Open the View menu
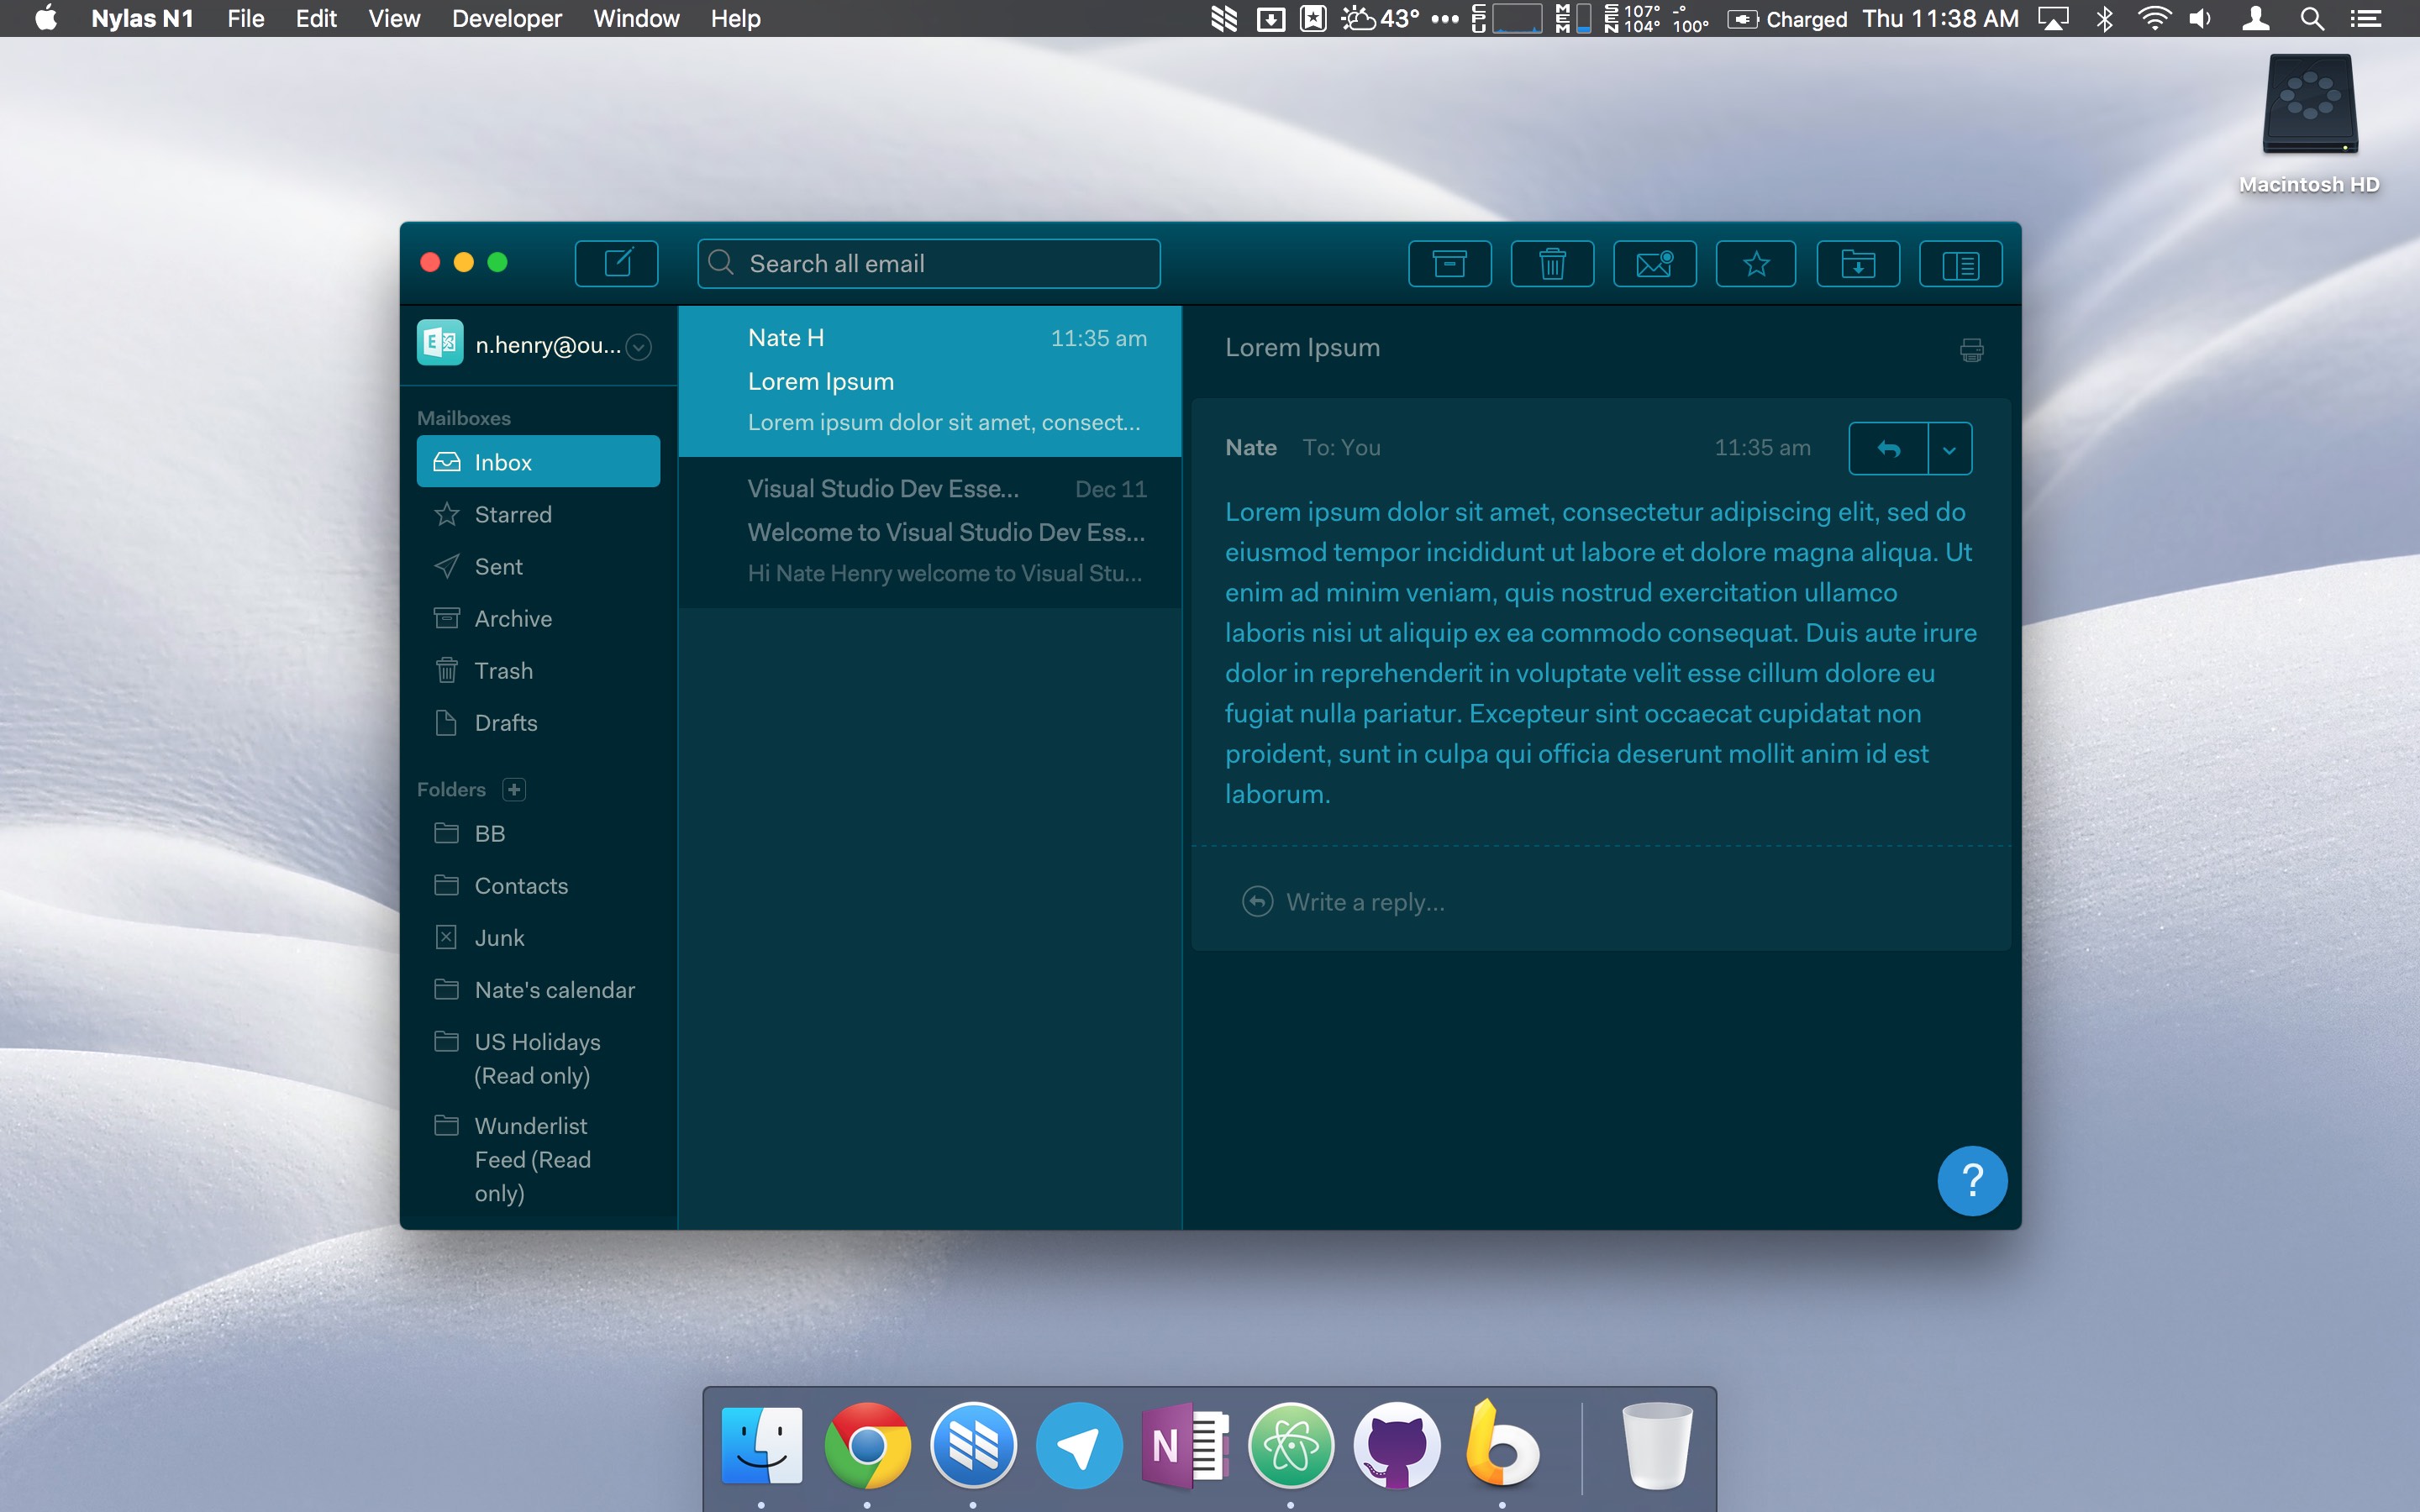This screenshot has width=2420, height=1512. point(394,18)
